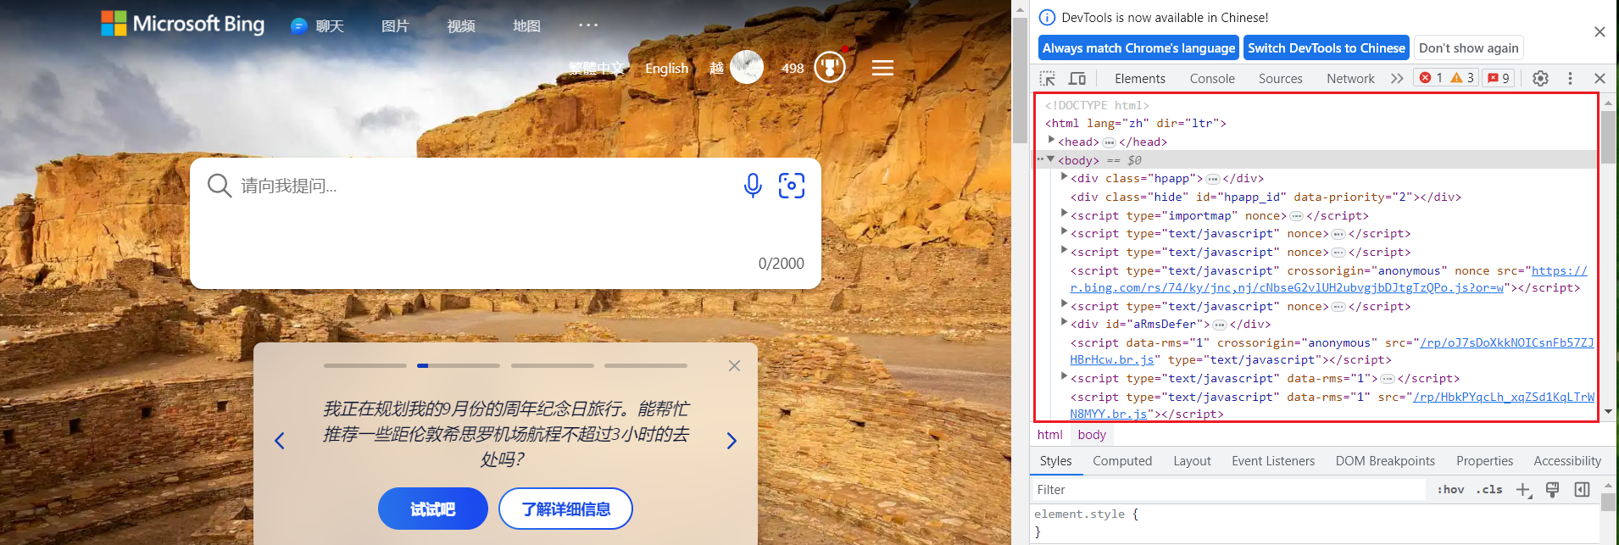Click the body breadcrumb item
This screenshot has width=1619, height=545.
tap(1092, 435)
